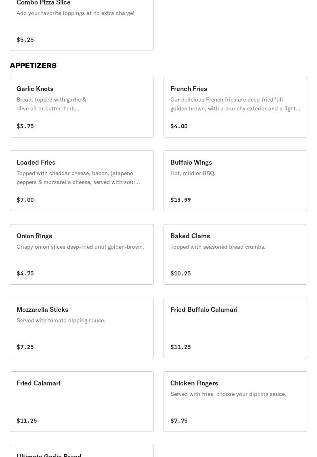Screen dimensions: 317x457
Task: Open the Garlic Knots menu item
Action: (82, 107)
